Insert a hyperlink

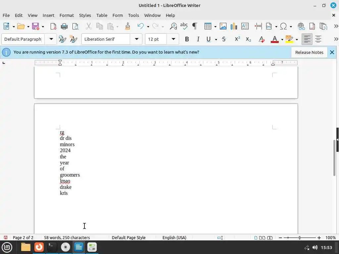[x=301, y=26]
